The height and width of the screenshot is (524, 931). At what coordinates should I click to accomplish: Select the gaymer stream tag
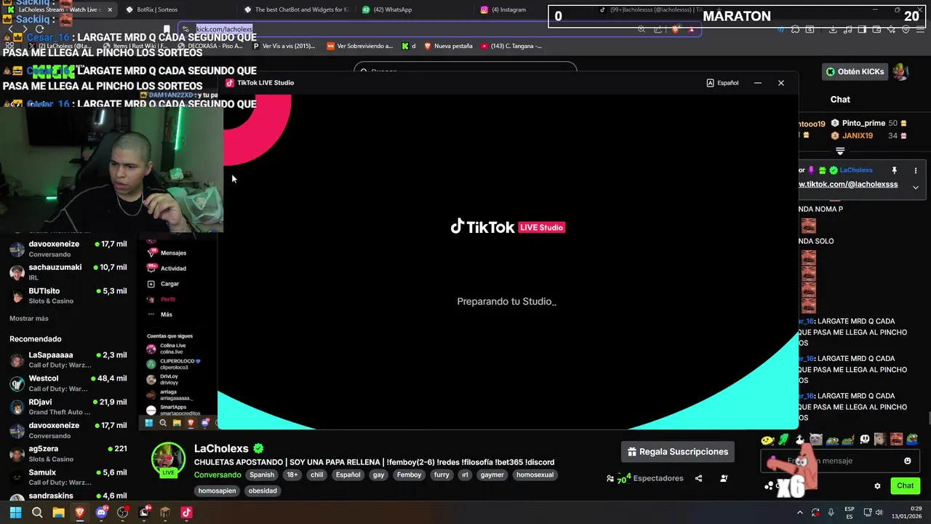[492, 475]
